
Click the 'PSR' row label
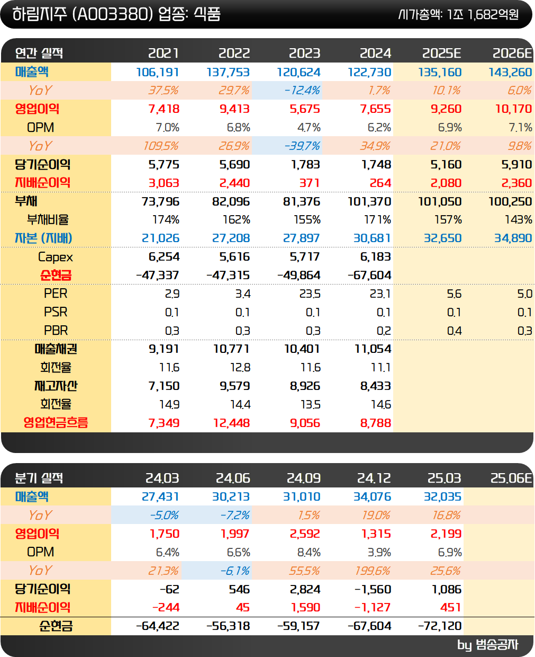(56, 312)
